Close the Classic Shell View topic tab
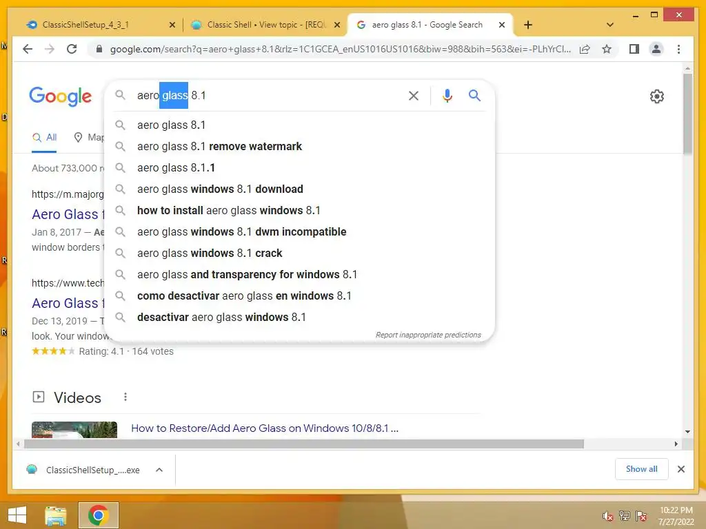706x529 pixels. click(336, 25)
